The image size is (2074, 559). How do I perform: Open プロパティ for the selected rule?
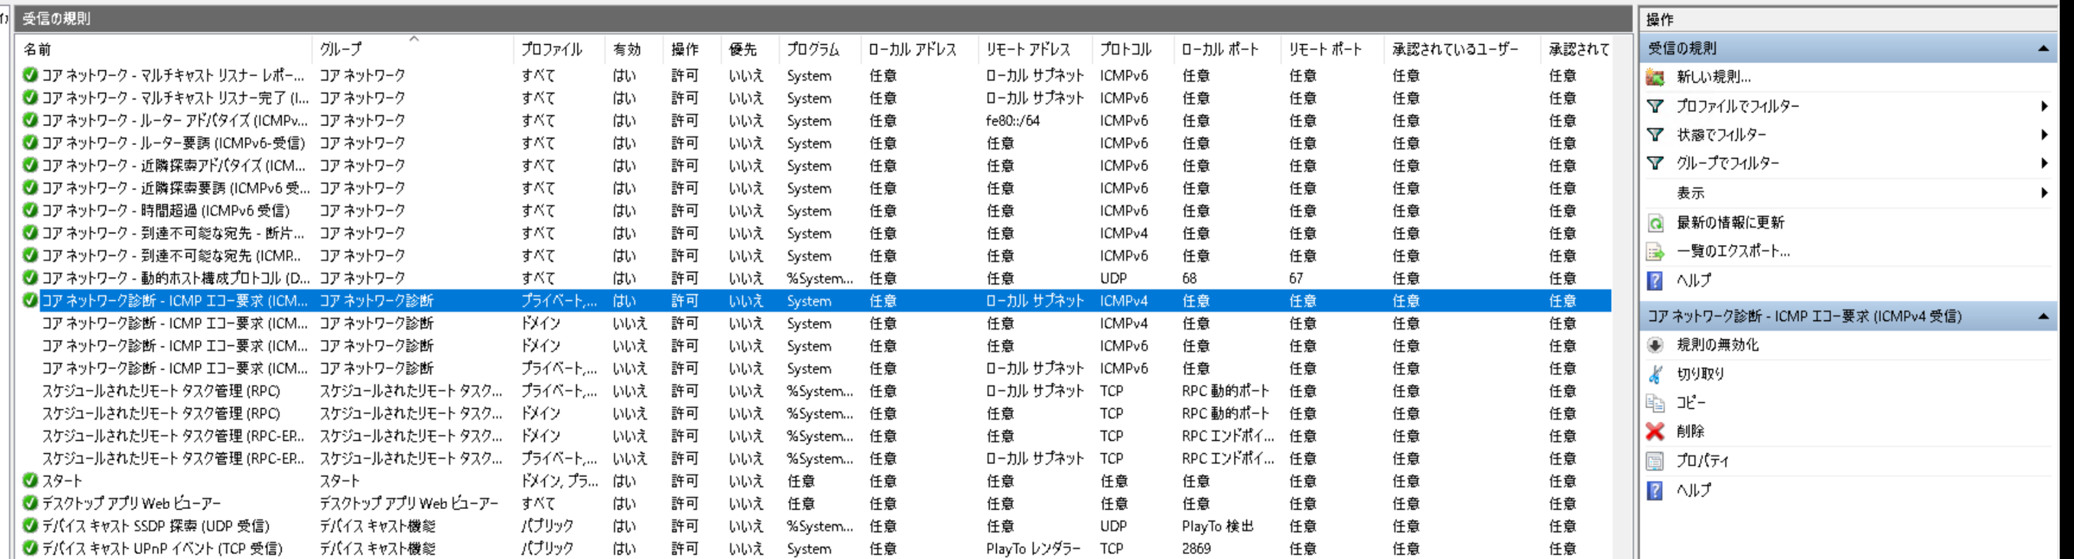(1702, 461)
